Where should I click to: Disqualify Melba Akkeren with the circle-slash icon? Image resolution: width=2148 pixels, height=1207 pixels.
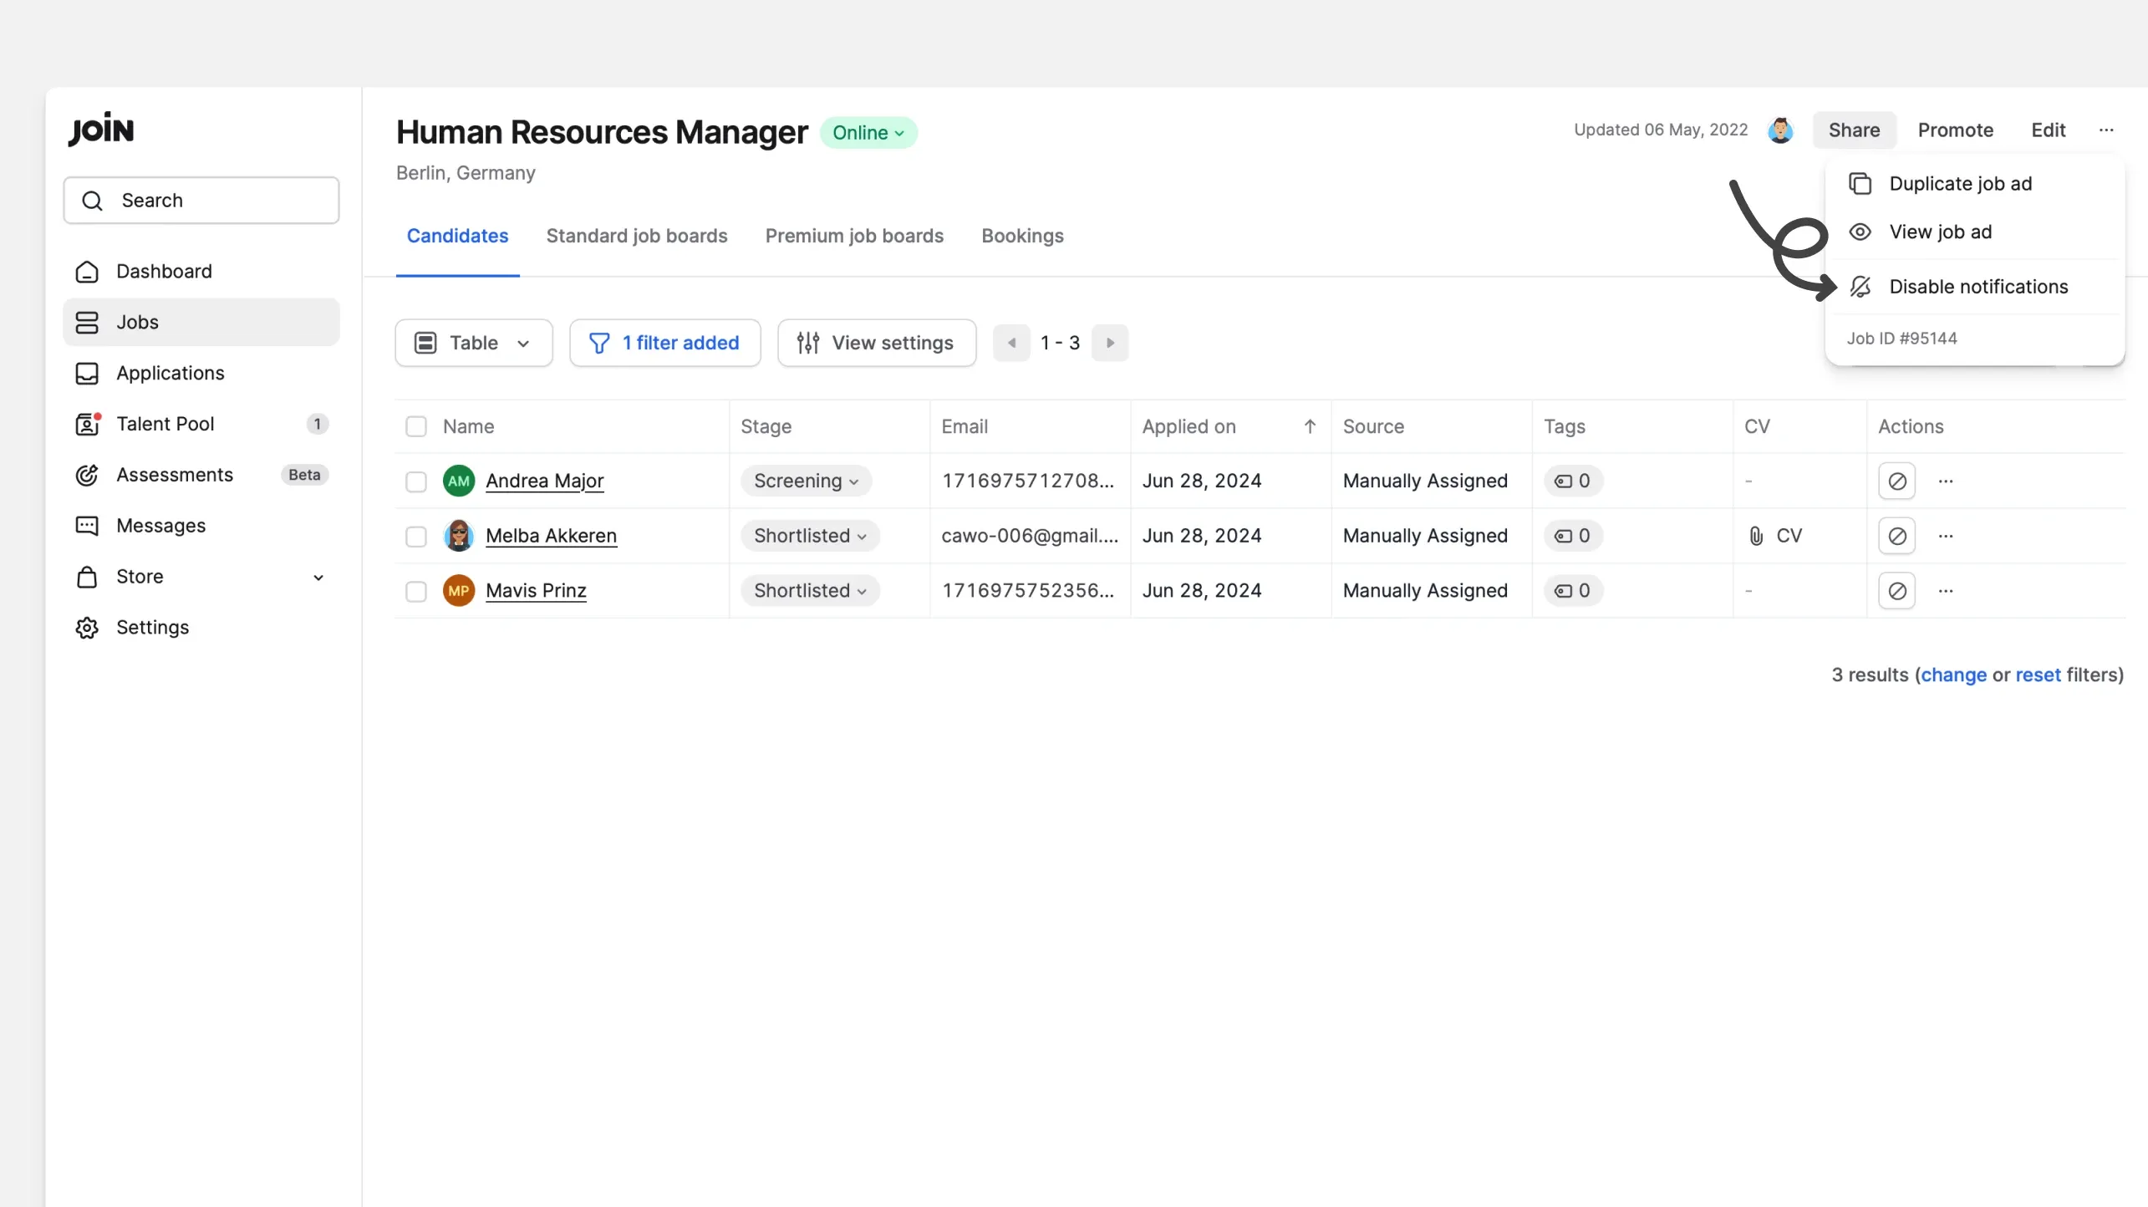pos(1897,536)
